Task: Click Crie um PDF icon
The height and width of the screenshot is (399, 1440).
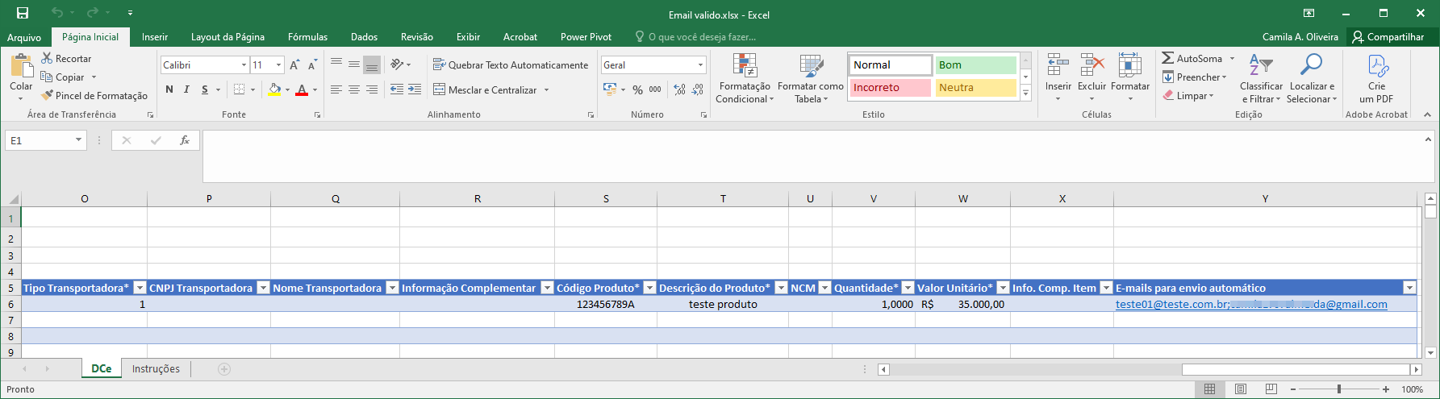Action: (x=1377, y=65)
